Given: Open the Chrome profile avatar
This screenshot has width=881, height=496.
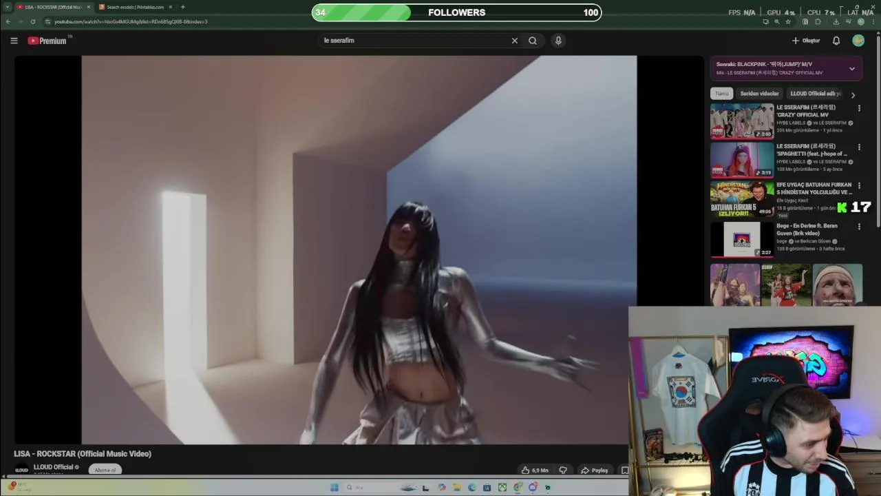Looking at the screenshot, I should [x=861, y=21].
